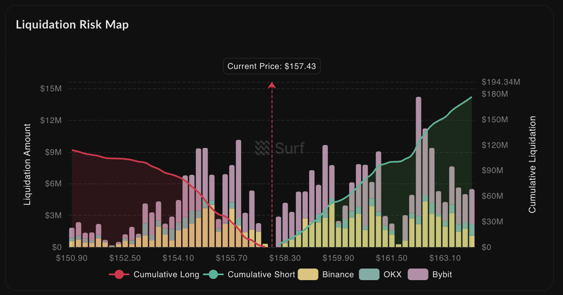Click the Bybit purple legend swatch
Image resolution: width=563 pixels, height=295 pixels.
pyautogui.click(x=418, y=274)
